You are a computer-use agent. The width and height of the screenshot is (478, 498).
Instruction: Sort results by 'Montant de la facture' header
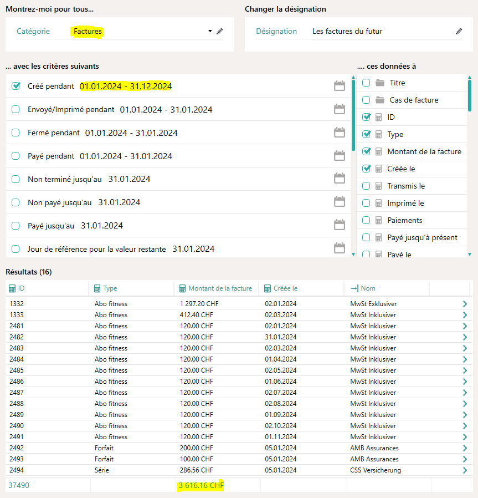click(x=220, y=288)
